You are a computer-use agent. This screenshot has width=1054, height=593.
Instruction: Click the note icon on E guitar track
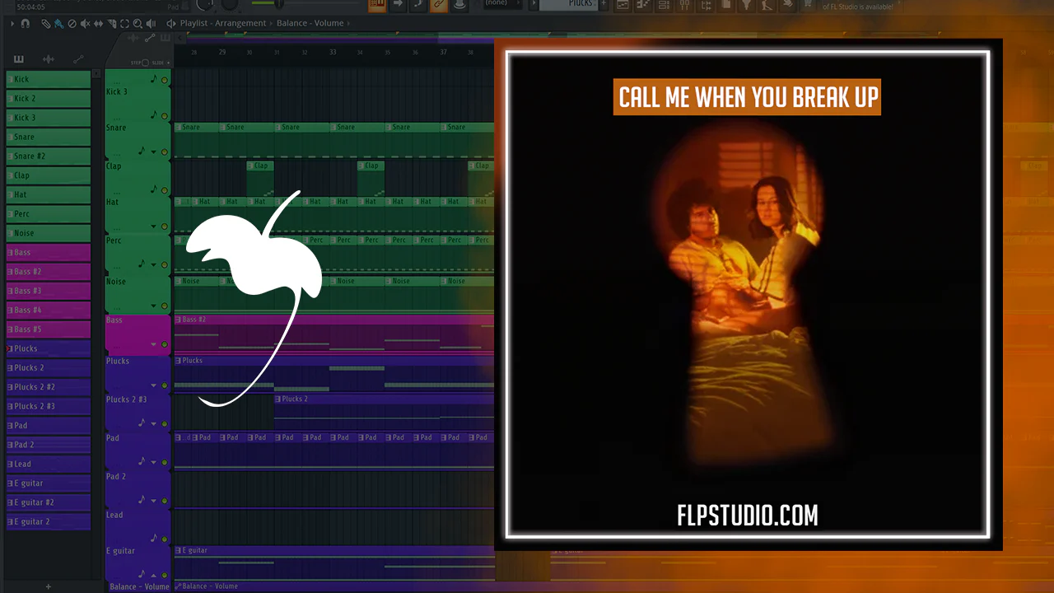point(142,574)
